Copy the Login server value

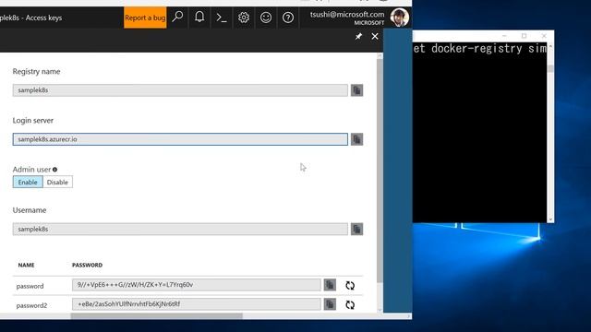tap(357, 139)
